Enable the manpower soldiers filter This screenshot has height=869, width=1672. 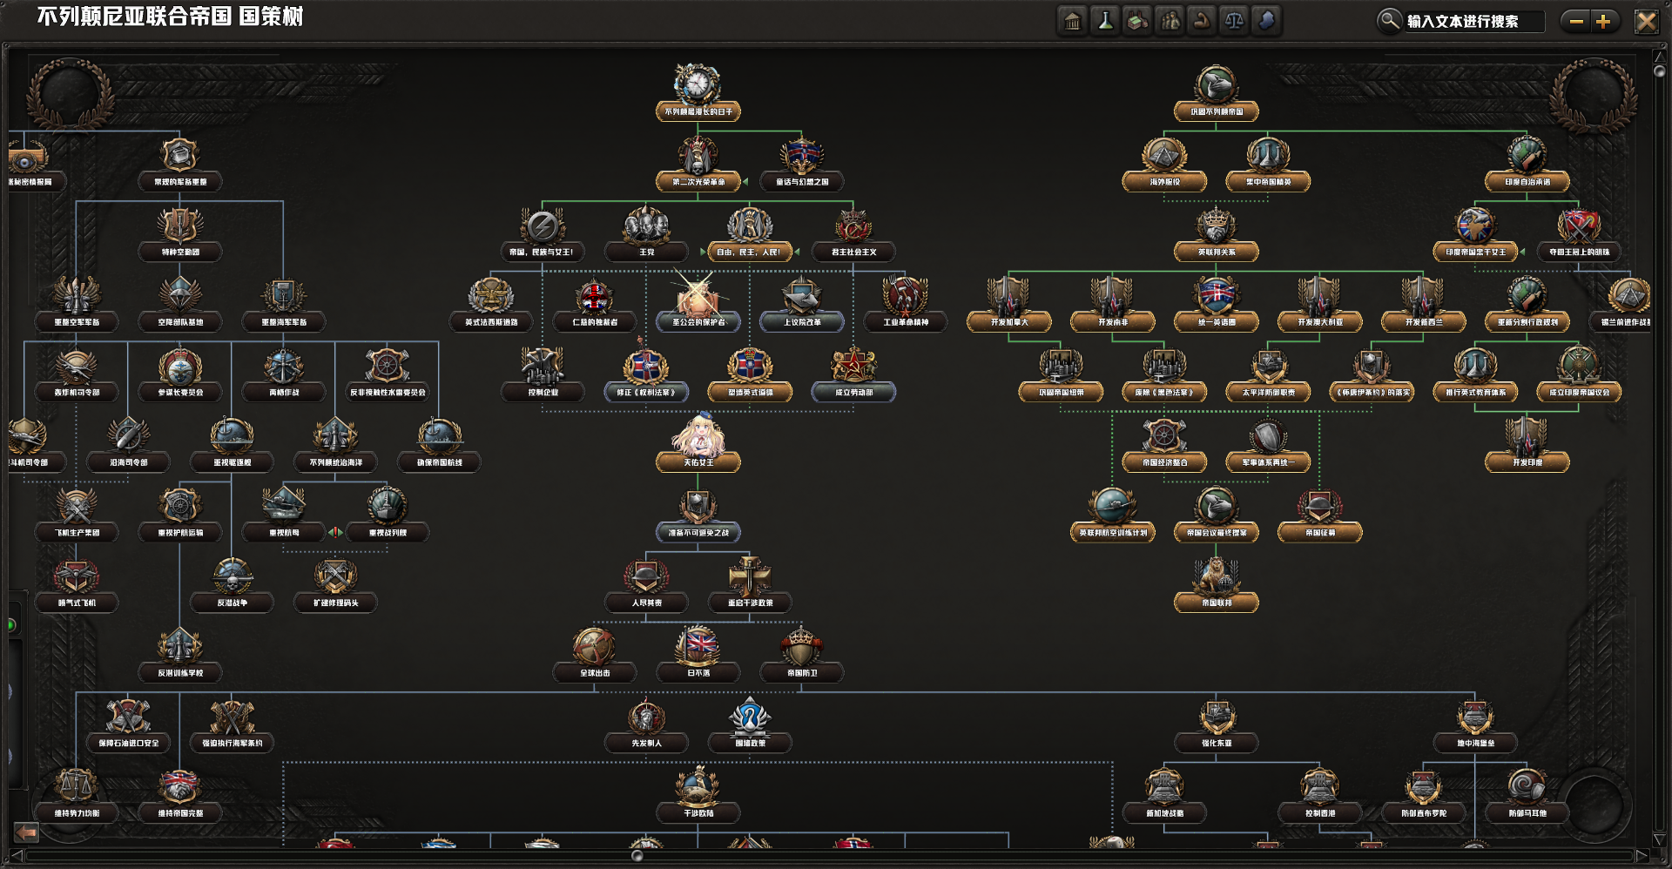coord(1170,21)
